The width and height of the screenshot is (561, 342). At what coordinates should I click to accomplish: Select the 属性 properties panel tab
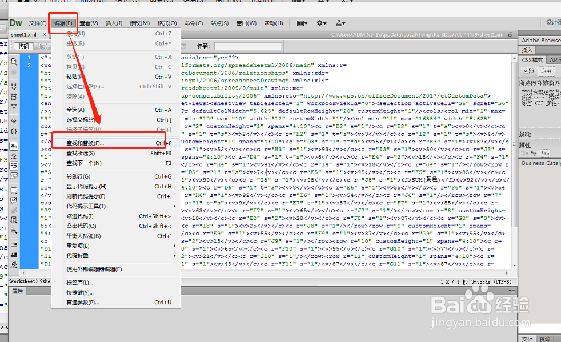pyautogui.click(x=18, y=291)
